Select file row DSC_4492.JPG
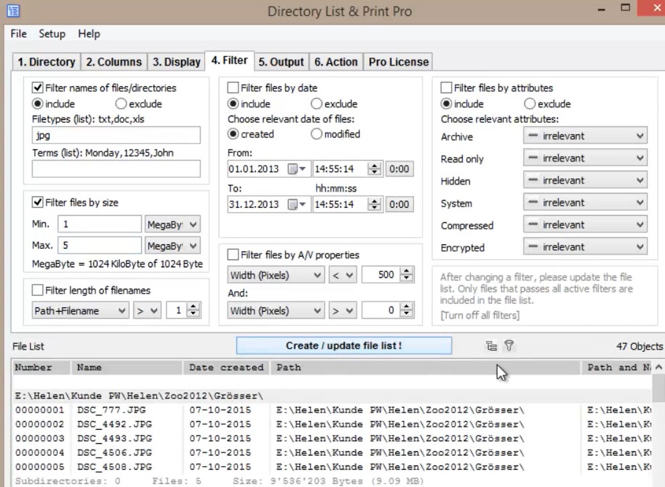Screen dimensions: 665x487 click(333, 424)
